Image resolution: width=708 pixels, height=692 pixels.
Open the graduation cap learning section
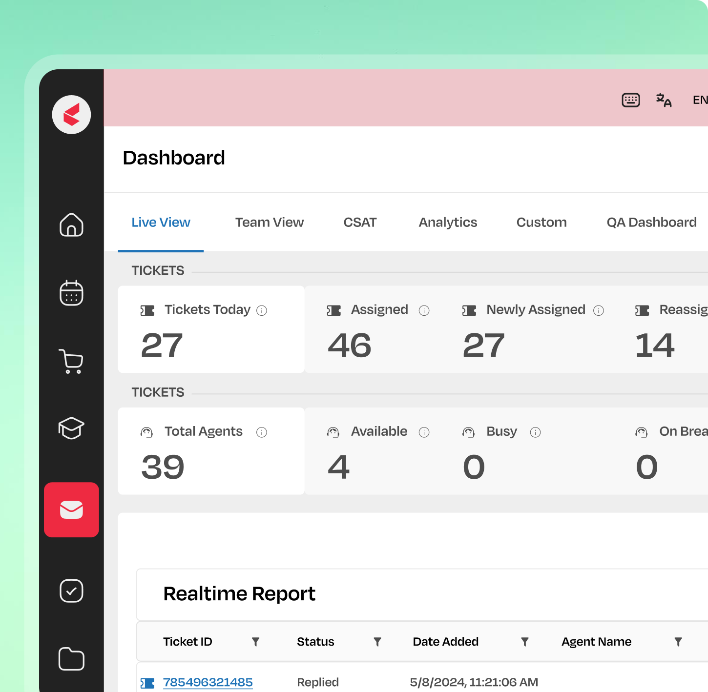click(x=71, y=428)
